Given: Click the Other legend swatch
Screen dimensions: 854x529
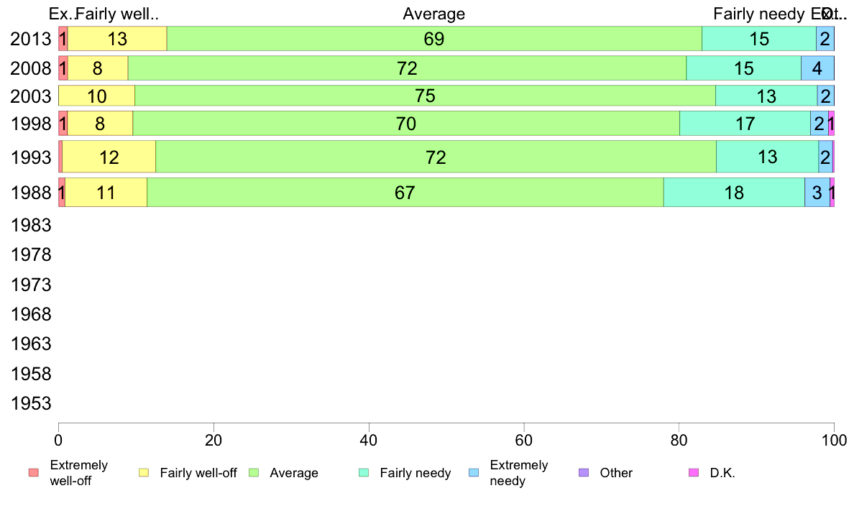Looking at the screenshot, I should click(x=583, y=473).
